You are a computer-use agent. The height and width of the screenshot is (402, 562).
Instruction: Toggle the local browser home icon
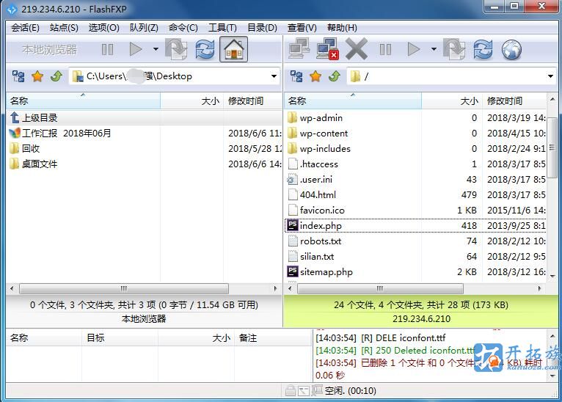coord(233,49)
